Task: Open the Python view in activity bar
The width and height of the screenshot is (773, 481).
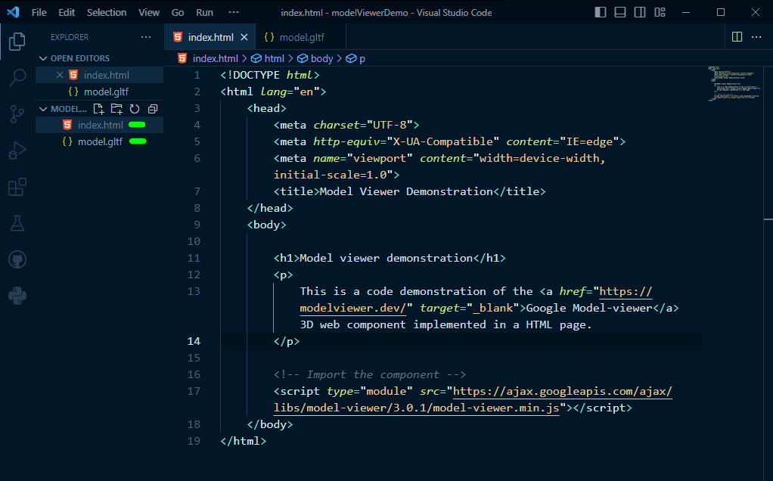Action: [x=17, y=296]
